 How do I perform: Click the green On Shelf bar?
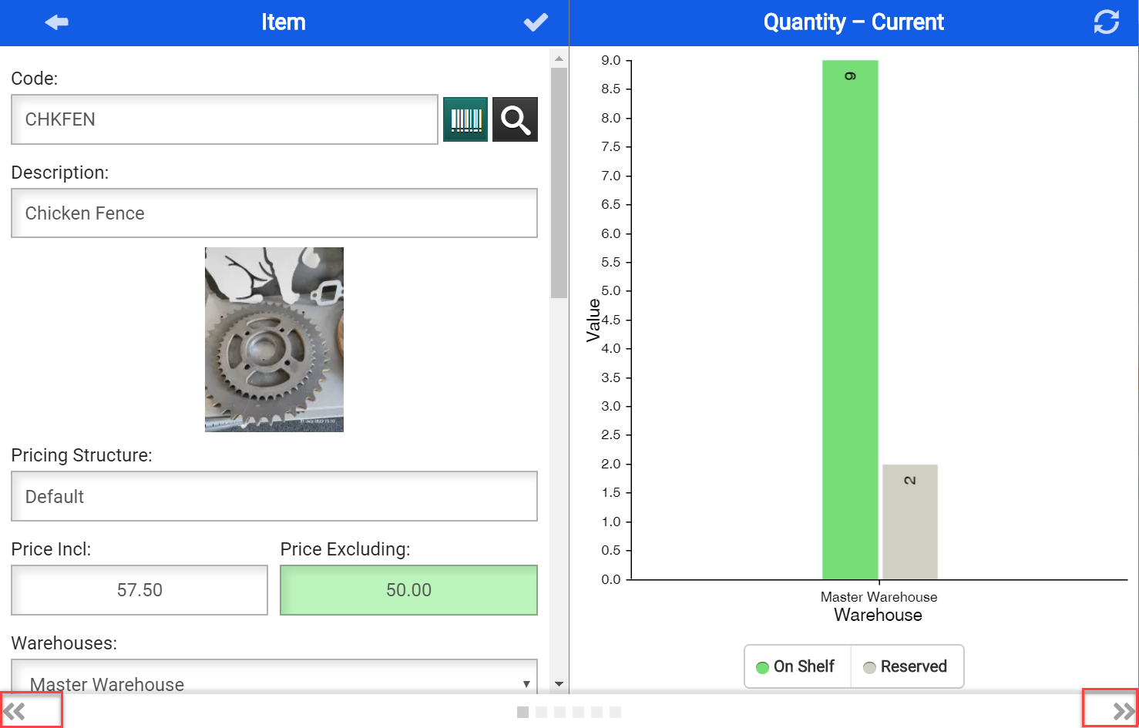[x=850, y=320]
